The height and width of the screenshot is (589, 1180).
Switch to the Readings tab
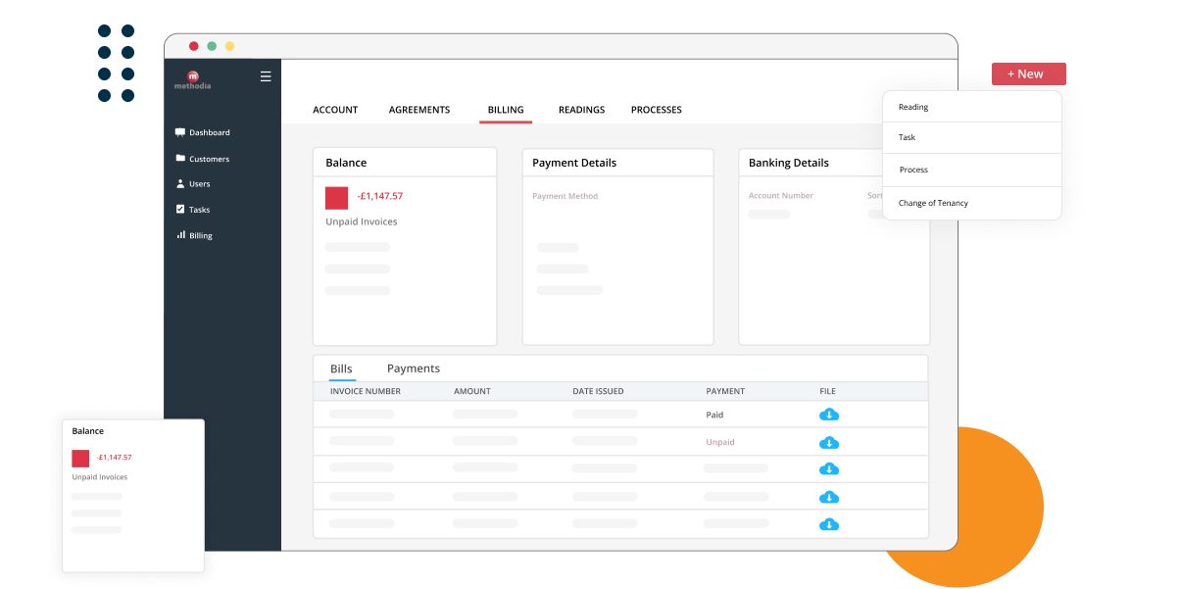[x=581, y=110]
